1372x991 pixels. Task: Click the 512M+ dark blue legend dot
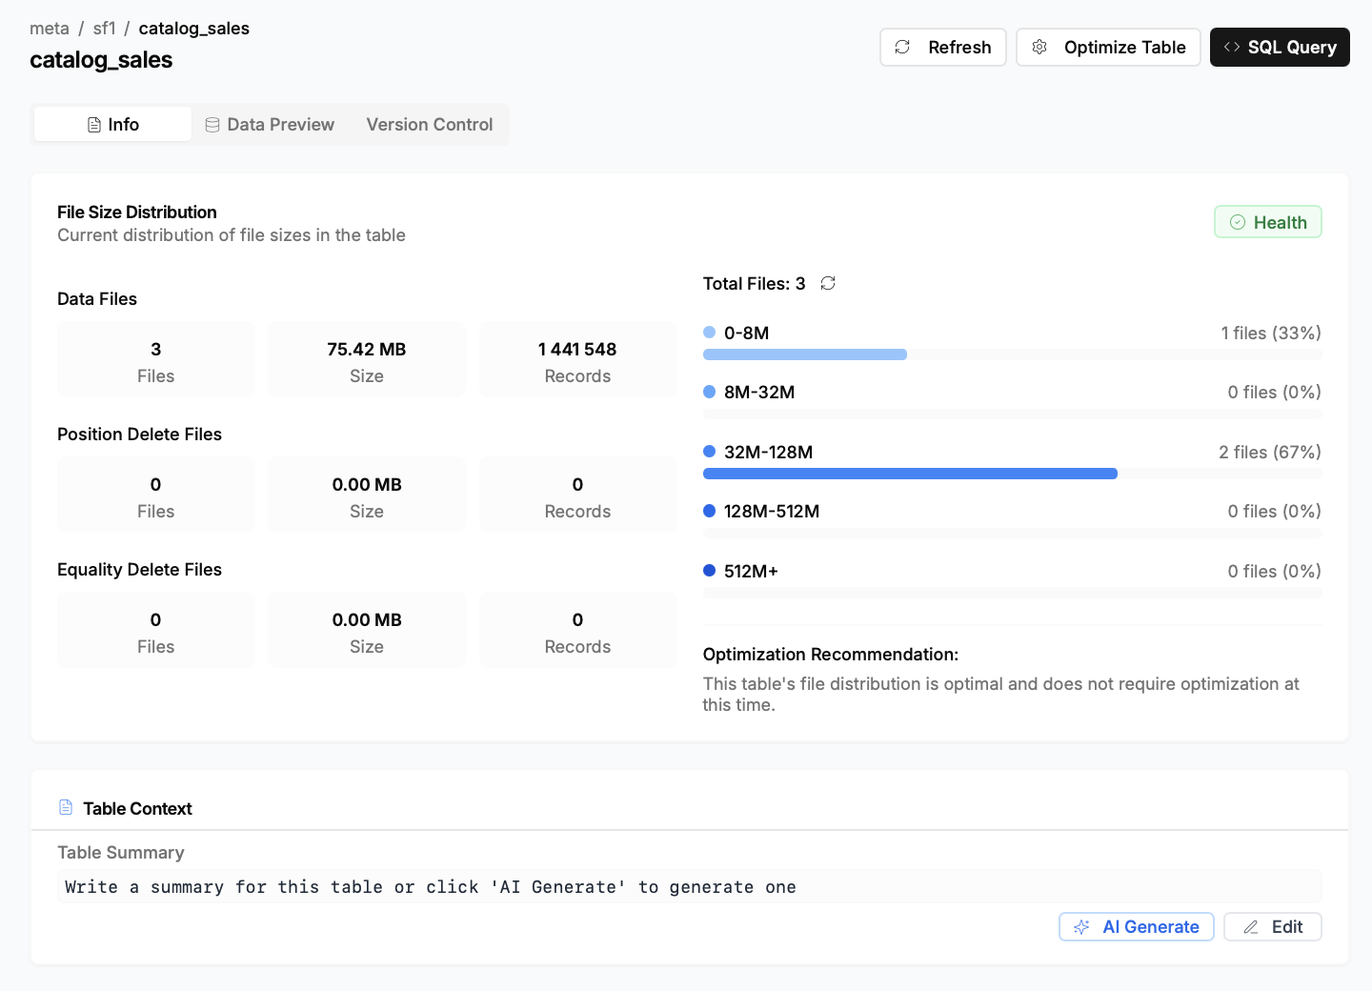[709, 571]
